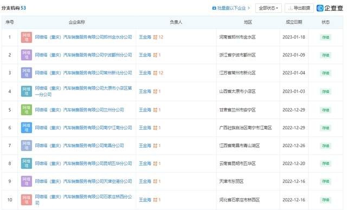Open 郑州金水分公司 company link

(83, 37)
